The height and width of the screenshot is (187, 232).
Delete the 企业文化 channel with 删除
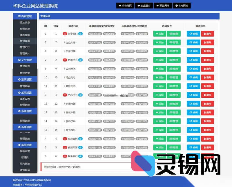click(207, 42)
